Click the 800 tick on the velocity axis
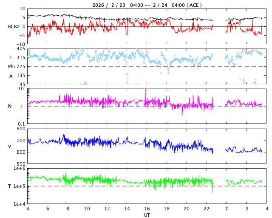272x218 pixels. [x=21, y=129]
